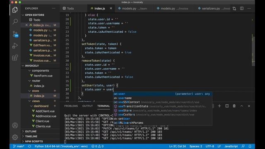The width and height of the screenshot is (265, 149).
Task: Open the Extensions view
Action: click(15, 58)
